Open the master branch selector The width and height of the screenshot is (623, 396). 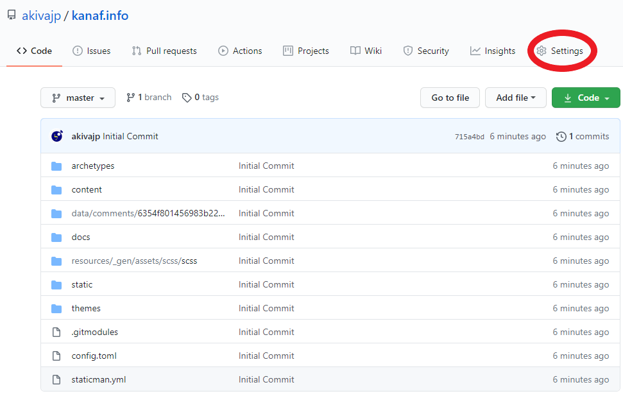tap(78, 98)
